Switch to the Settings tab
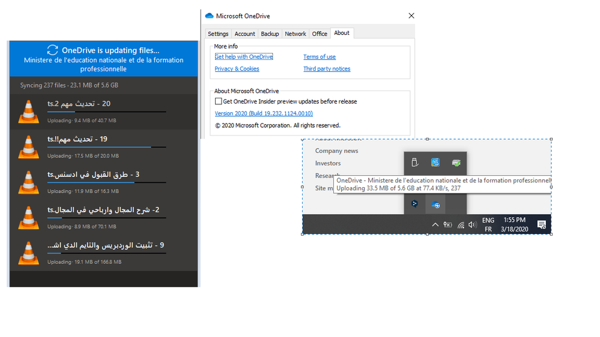Image resolution: width=600 pixels, height=337 pixels. point(218,34)
